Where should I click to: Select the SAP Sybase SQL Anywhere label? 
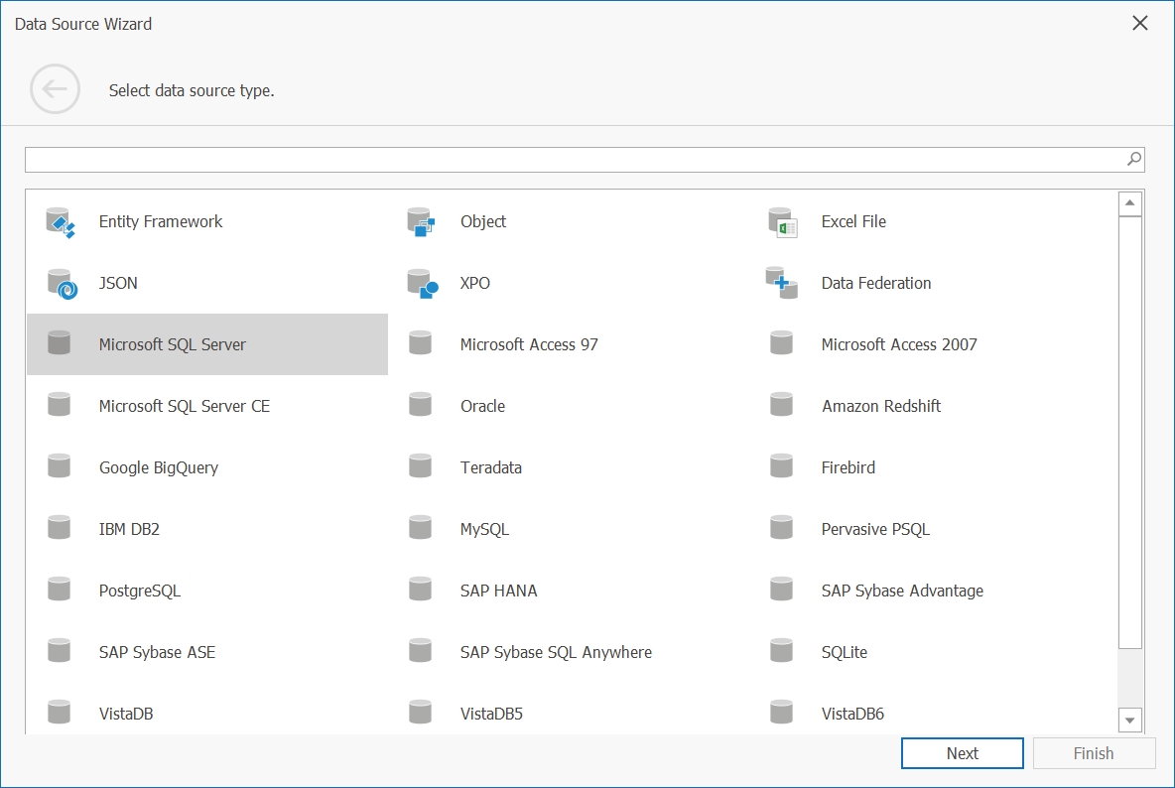pyautogui.click(x=556, y=652)
